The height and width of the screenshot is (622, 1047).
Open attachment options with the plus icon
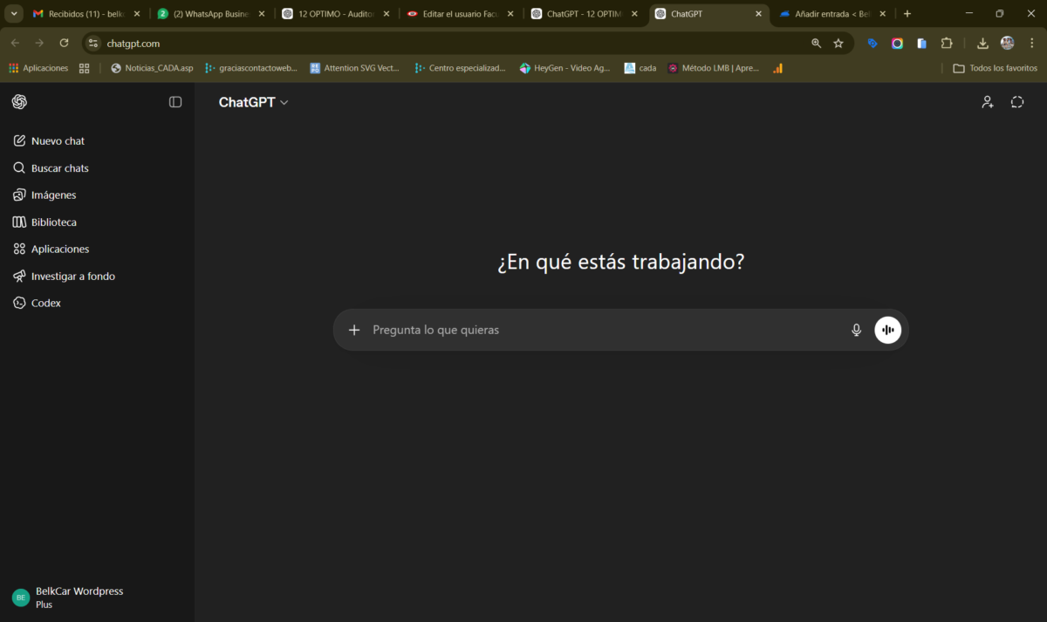354,330
